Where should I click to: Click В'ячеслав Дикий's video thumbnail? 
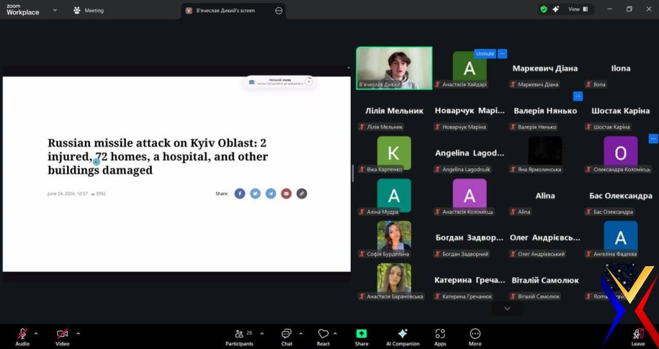[x=394, y=68]
